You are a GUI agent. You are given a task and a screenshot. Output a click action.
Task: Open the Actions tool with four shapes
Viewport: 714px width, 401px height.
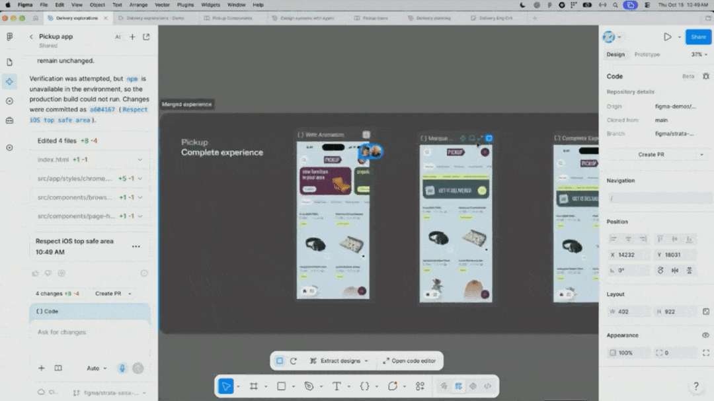coord(420,386)
